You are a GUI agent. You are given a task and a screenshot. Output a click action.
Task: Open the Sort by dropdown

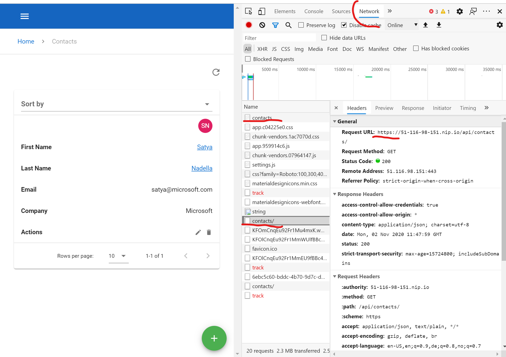click(117, 104)
